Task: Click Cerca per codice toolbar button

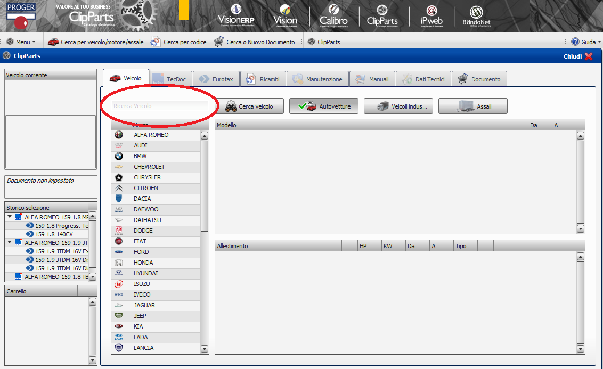Action: [x=178, y=42]
